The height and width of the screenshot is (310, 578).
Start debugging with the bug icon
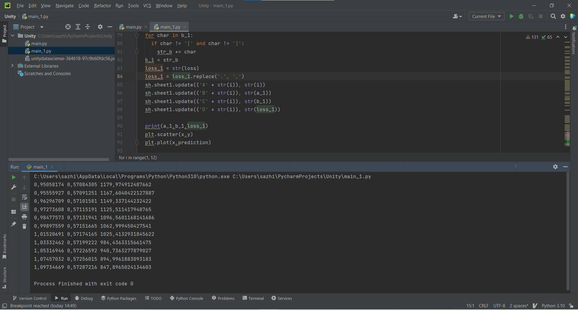521,16
